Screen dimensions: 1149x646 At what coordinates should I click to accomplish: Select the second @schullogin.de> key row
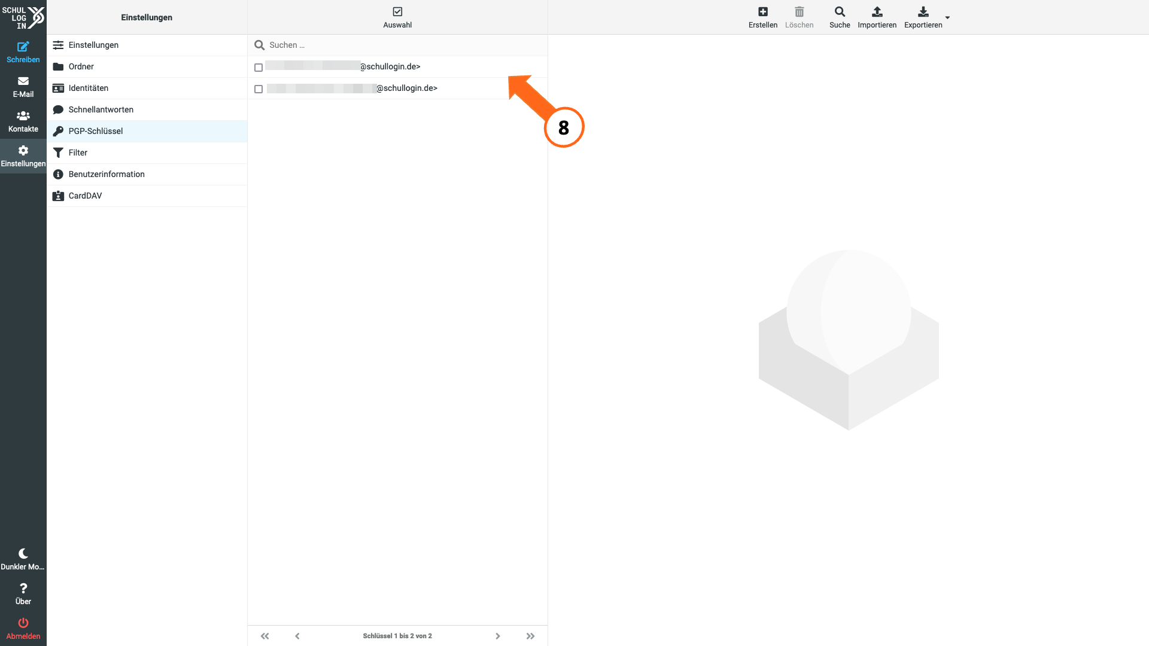tap(397, 88)
